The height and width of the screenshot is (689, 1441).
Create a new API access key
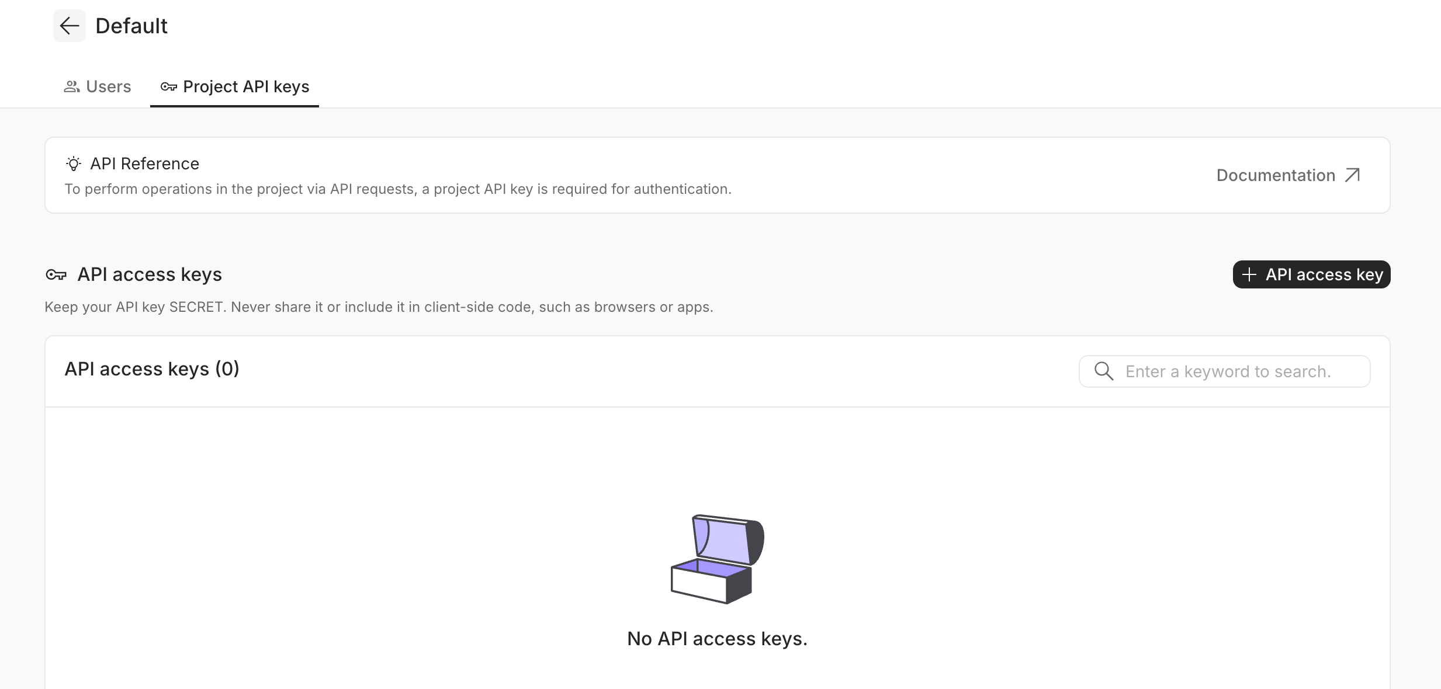[1311, 274]
